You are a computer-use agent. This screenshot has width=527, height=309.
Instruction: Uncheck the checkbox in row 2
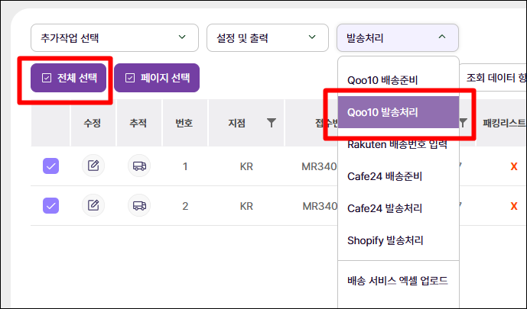click(50, 205)
